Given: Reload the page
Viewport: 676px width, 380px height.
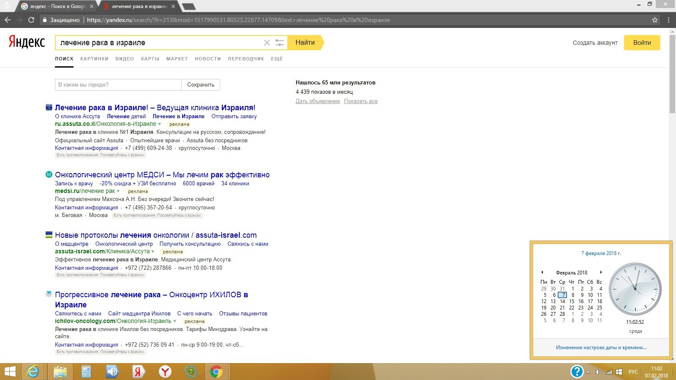Looking at the screenshot, I should (31, 20).
